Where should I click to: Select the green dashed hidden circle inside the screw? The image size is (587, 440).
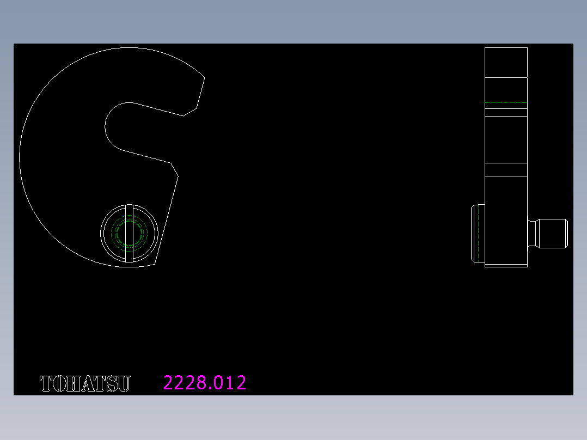click(129, 233)
